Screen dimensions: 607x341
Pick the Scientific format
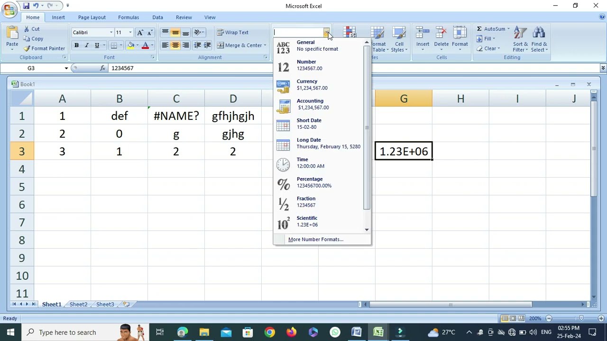click(319, 222)
